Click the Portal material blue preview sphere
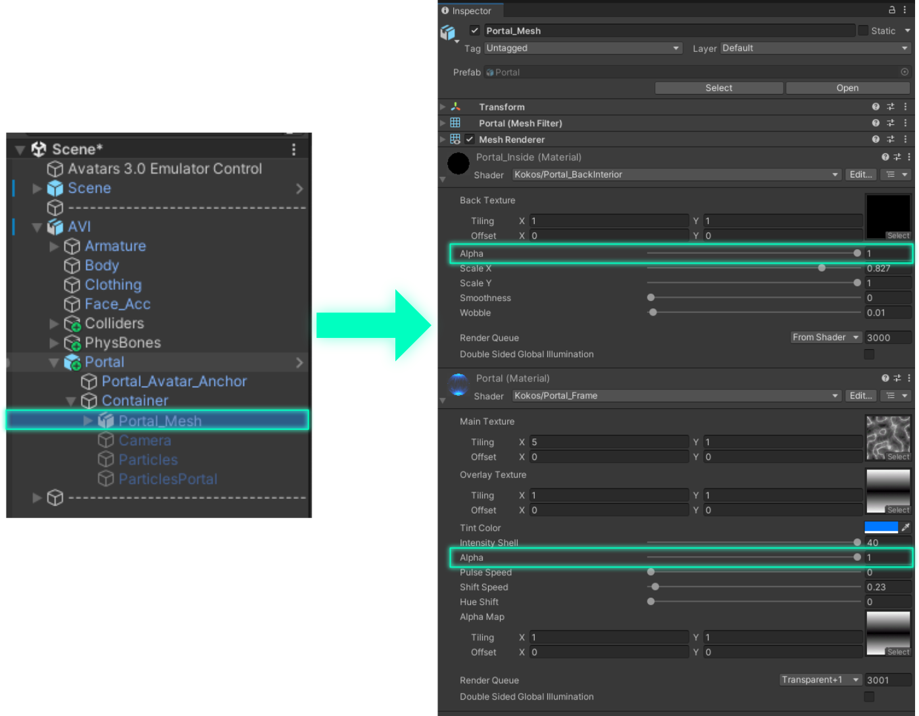The width and height of the screenshot is (919, 716). [x=459, y=385]
